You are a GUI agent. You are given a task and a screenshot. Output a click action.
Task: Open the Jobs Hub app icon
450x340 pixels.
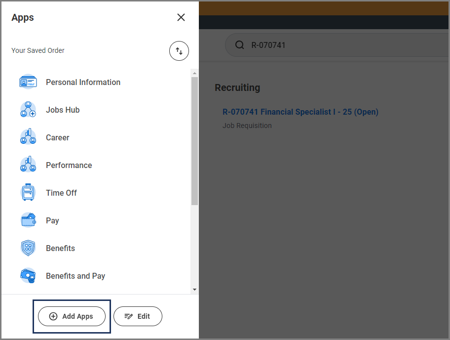(x=28, y=110)
